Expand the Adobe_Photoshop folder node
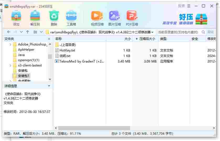The image size is (220, 141). 10,44
